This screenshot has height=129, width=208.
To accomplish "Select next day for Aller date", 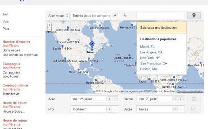I will coord(115,99).
